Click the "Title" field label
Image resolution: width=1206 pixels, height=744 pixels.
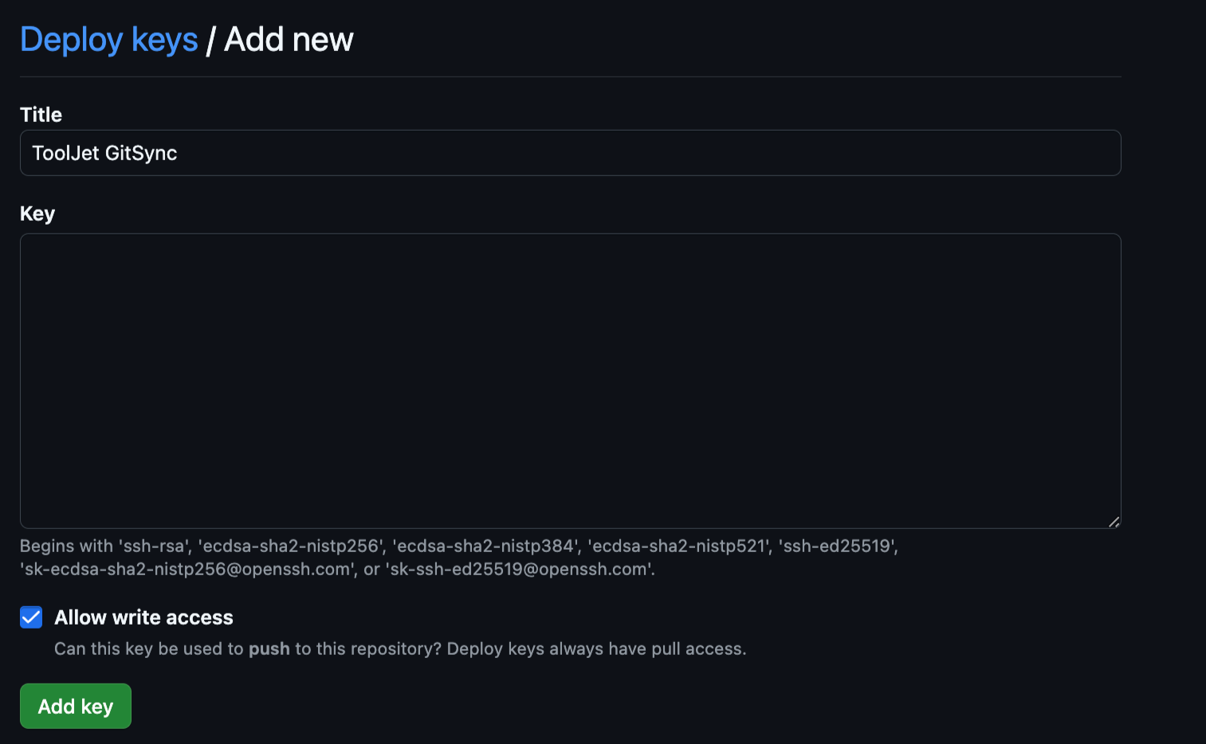click(41, 115)
